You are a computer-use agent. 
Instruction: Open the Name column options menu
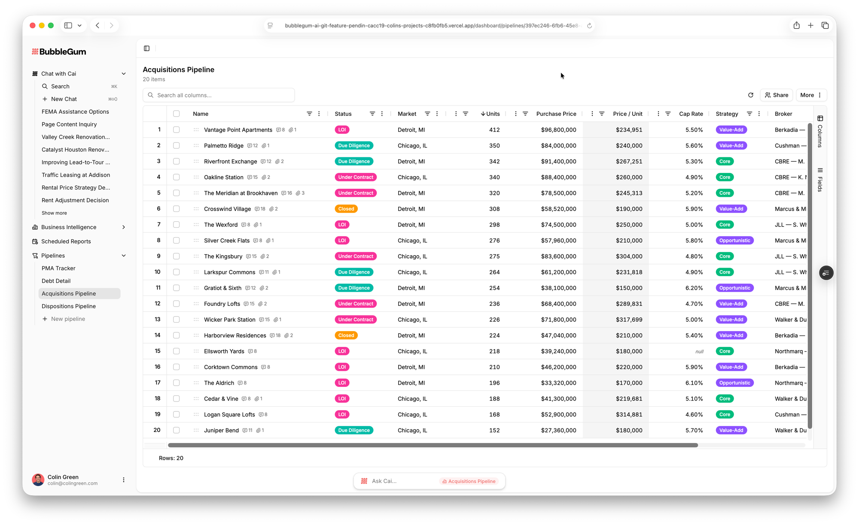click(319, 114)
